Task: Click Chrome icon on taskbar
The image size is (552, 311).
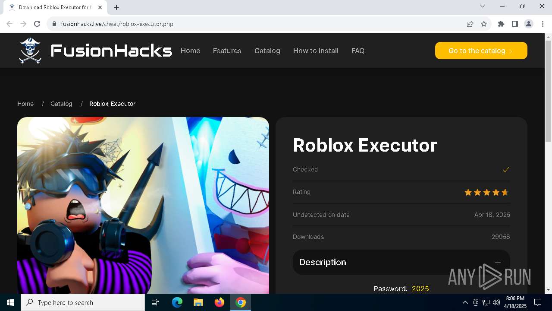Action: [x=241, y=302]
